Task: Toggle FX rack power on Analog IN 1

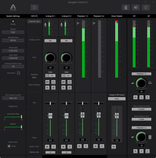Action: pos(47,75)
